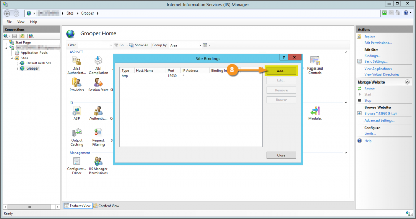
Task: Click the Stop website square icon
Action: 360,100
